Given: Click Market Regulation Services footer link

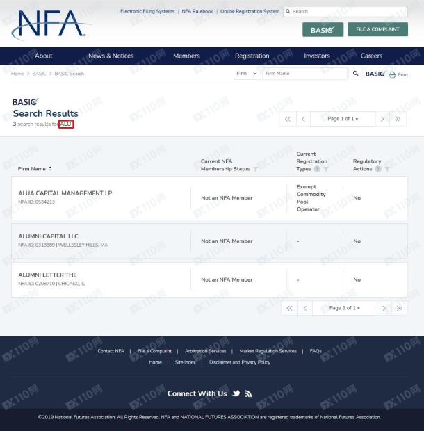Looking at the screenshot, I should coord(268,351).
